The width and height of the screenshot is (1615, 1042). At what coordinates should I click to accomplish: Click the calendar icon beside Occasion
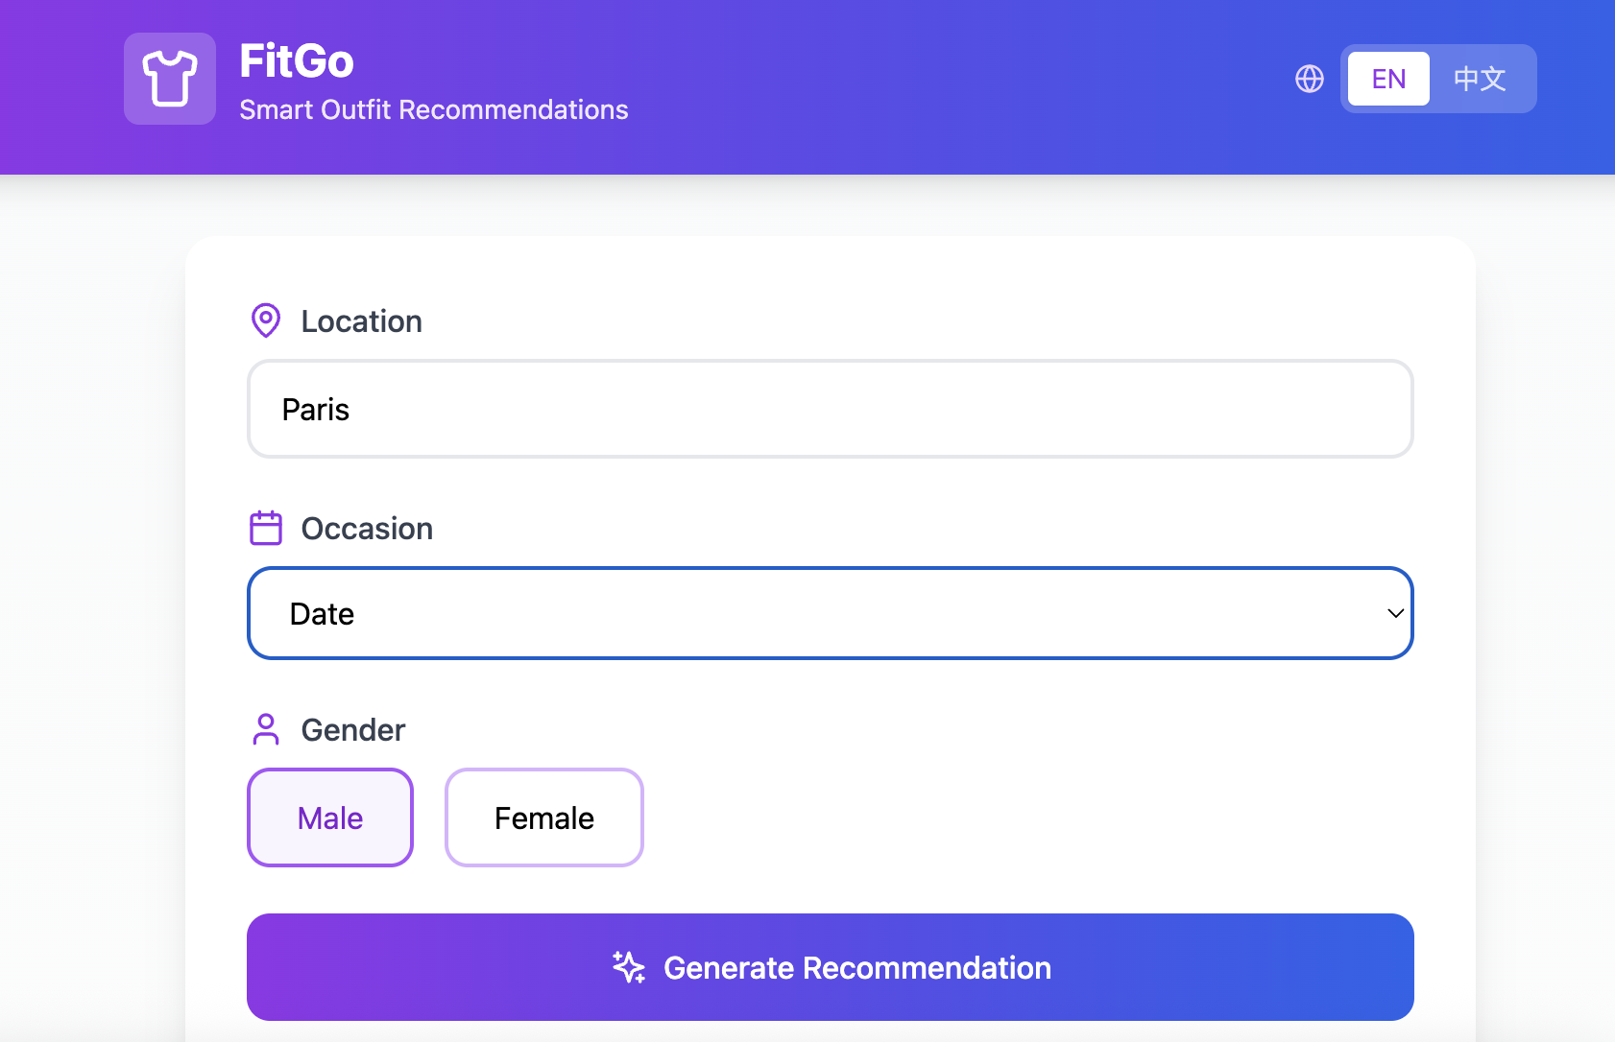[x=266, y=528]
